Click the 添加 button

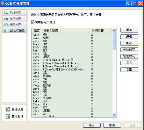pyautogui.click(x=129, y=30)
